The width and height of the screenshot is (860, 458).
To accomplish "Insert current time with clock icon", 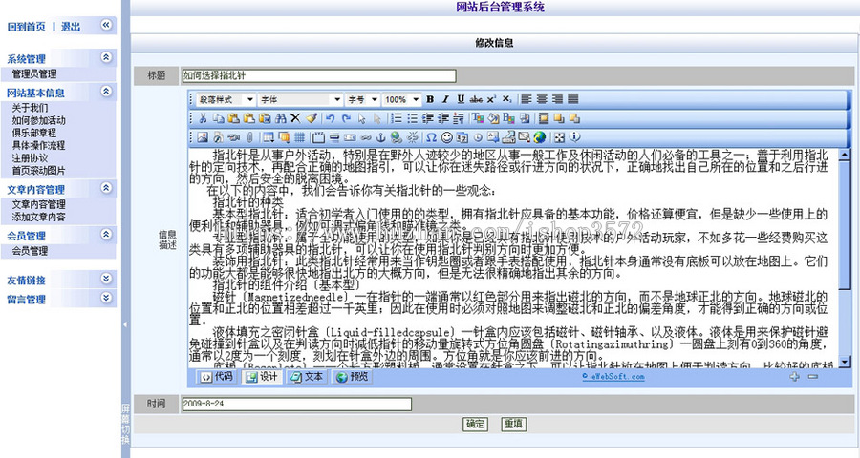I will point(478,137).
